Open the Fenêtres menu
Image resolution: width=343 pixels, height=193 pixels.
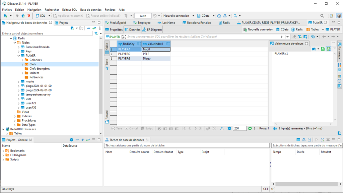110,10
